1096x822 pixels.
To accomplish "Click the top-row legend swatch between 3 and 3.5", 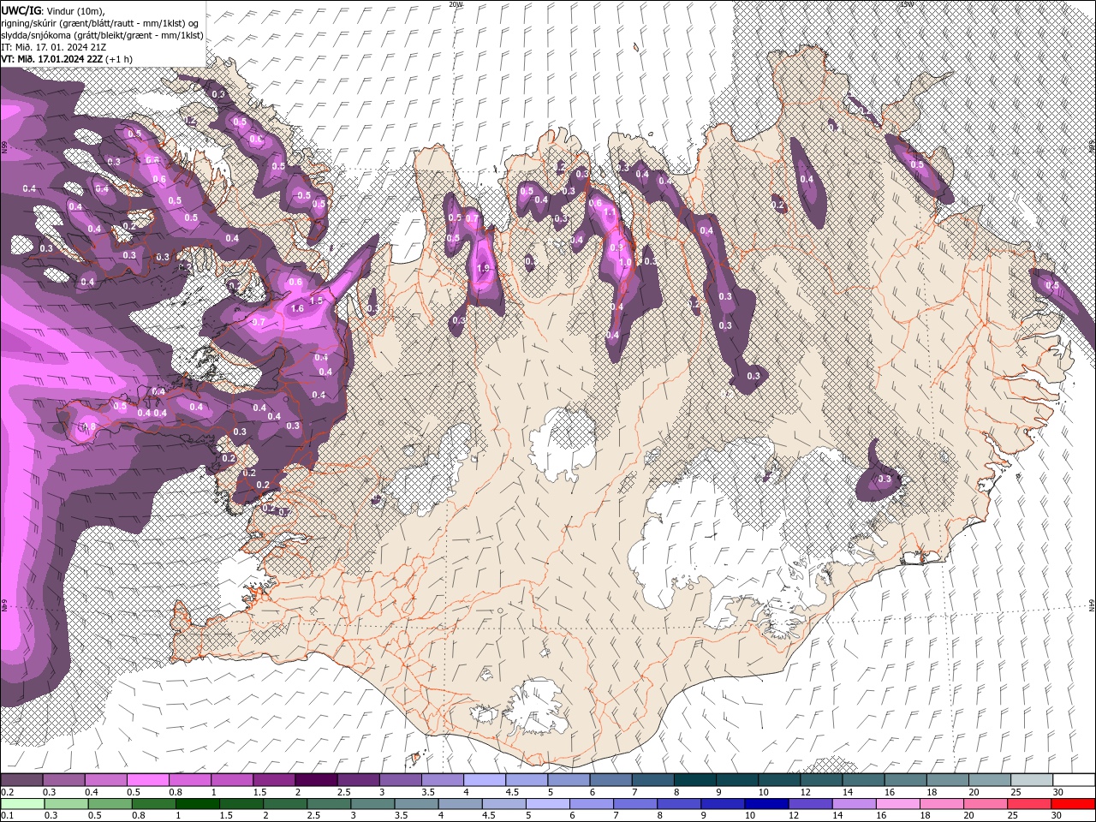I will click(x=400, y=780).
